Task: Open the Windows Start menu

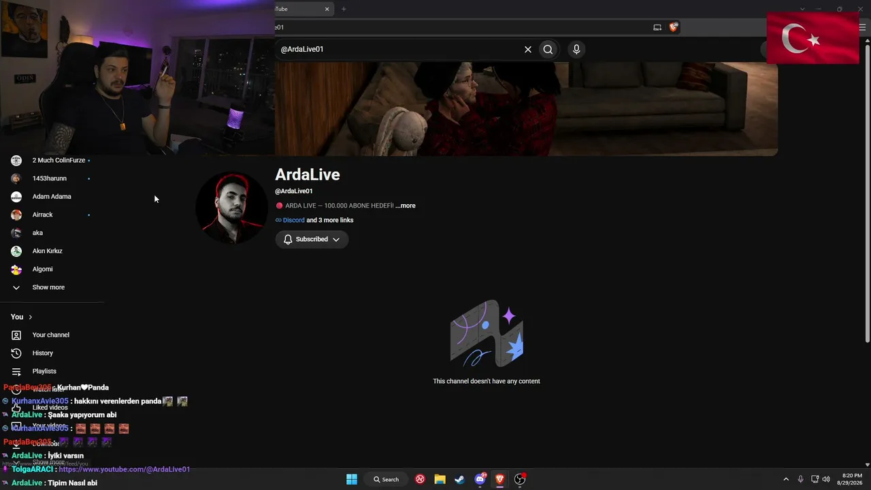Action: [x=352, y=479]
